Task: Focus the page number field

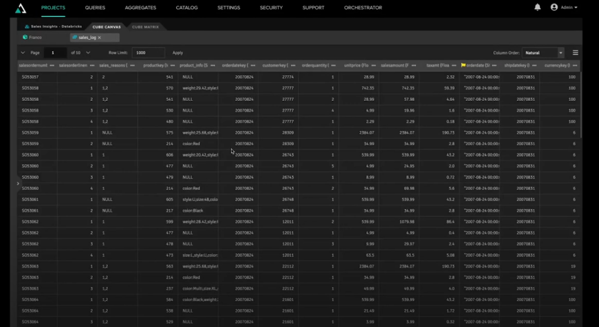Action: point(56,53)
